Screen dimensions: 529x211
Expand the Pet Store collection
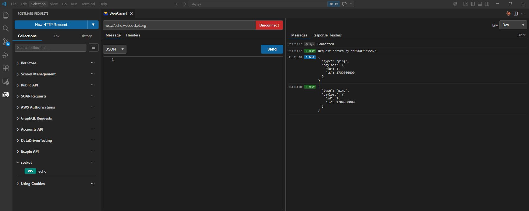(x=18, y=63)
